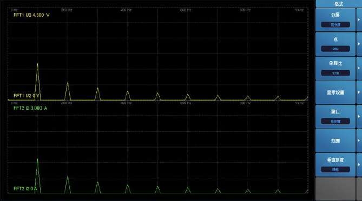Screen dimensions: 362x201
Task: Click the 200 Hz label on FFT1 axis
Action: [67, 10]
